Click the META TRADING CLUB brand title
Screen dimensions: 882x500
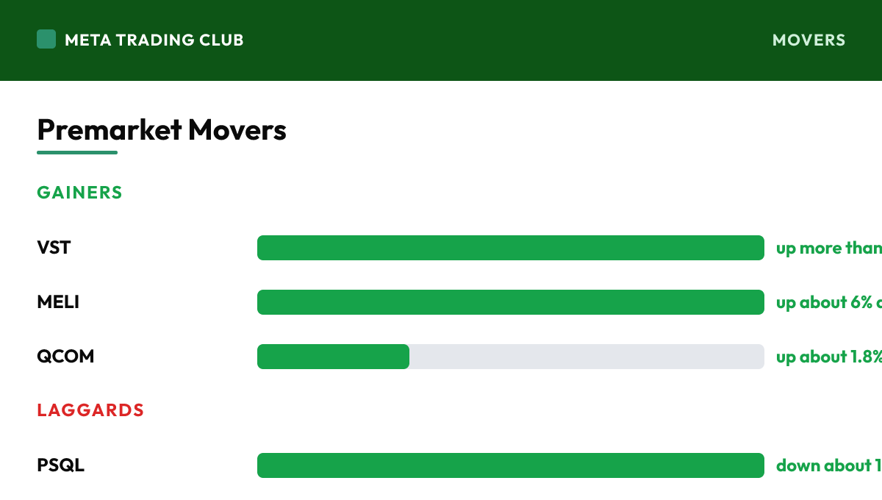(x=154, y=40)
